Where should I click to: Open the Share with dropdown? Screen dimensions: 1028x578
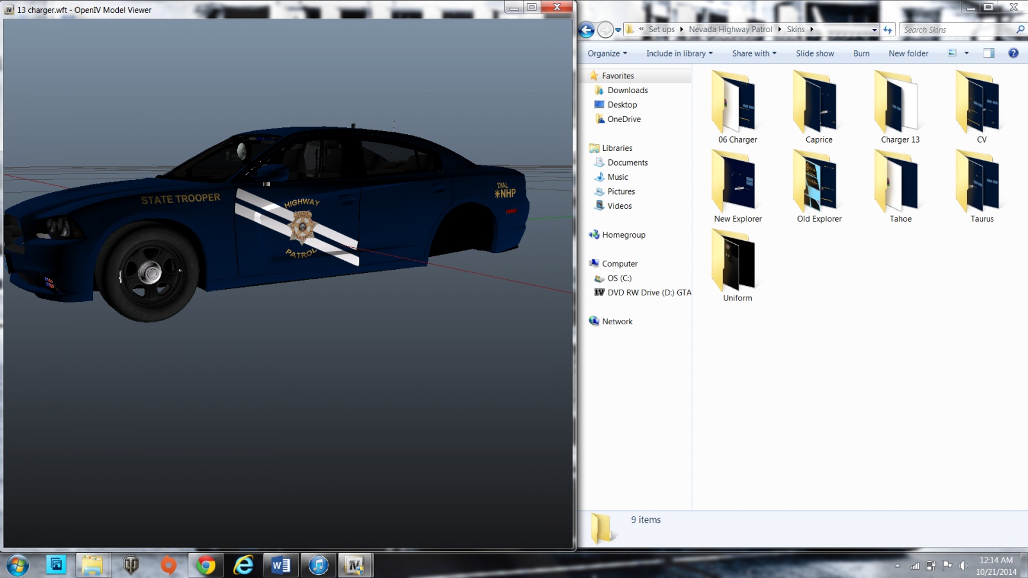point(754,53)
